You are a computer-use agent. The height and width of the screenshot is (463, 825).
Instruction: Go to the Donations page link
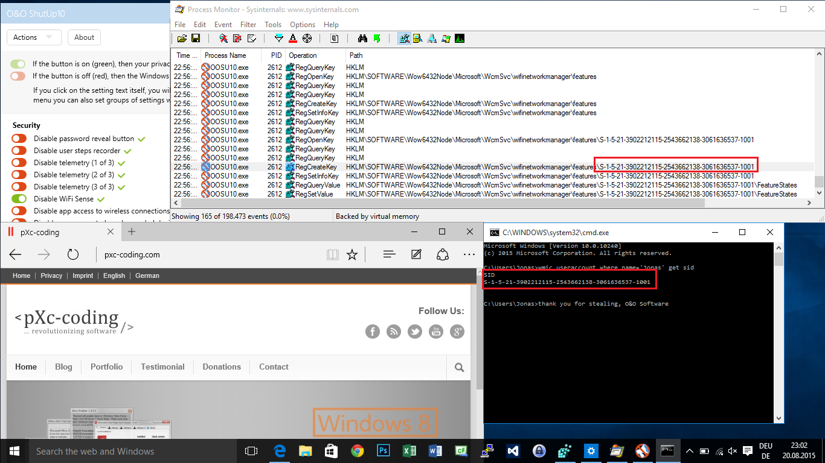tap(222, 367)
